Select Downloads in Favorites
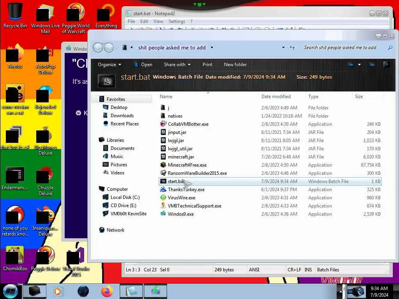This screenshot has width=399, height=299. click(122, 115)
